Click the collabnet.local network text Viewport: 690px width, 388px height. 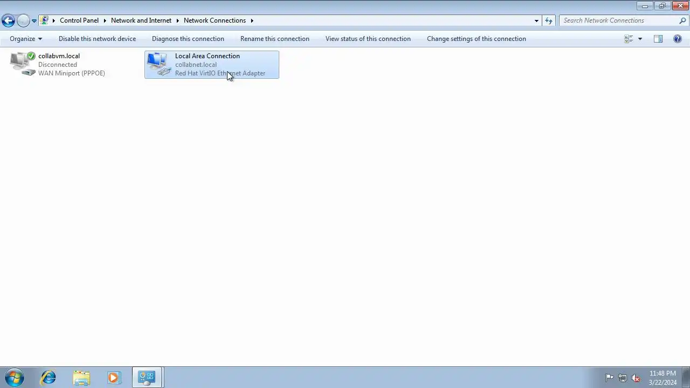coord(196,65)
